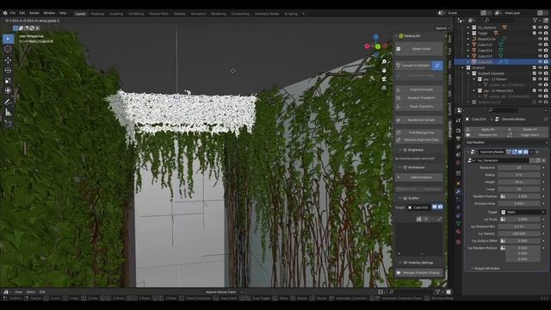Image resolution: width=551 pixels, height=310 pixels.
Task: Click the expand arrows button beside Convert to Editable
Action: 437,65
